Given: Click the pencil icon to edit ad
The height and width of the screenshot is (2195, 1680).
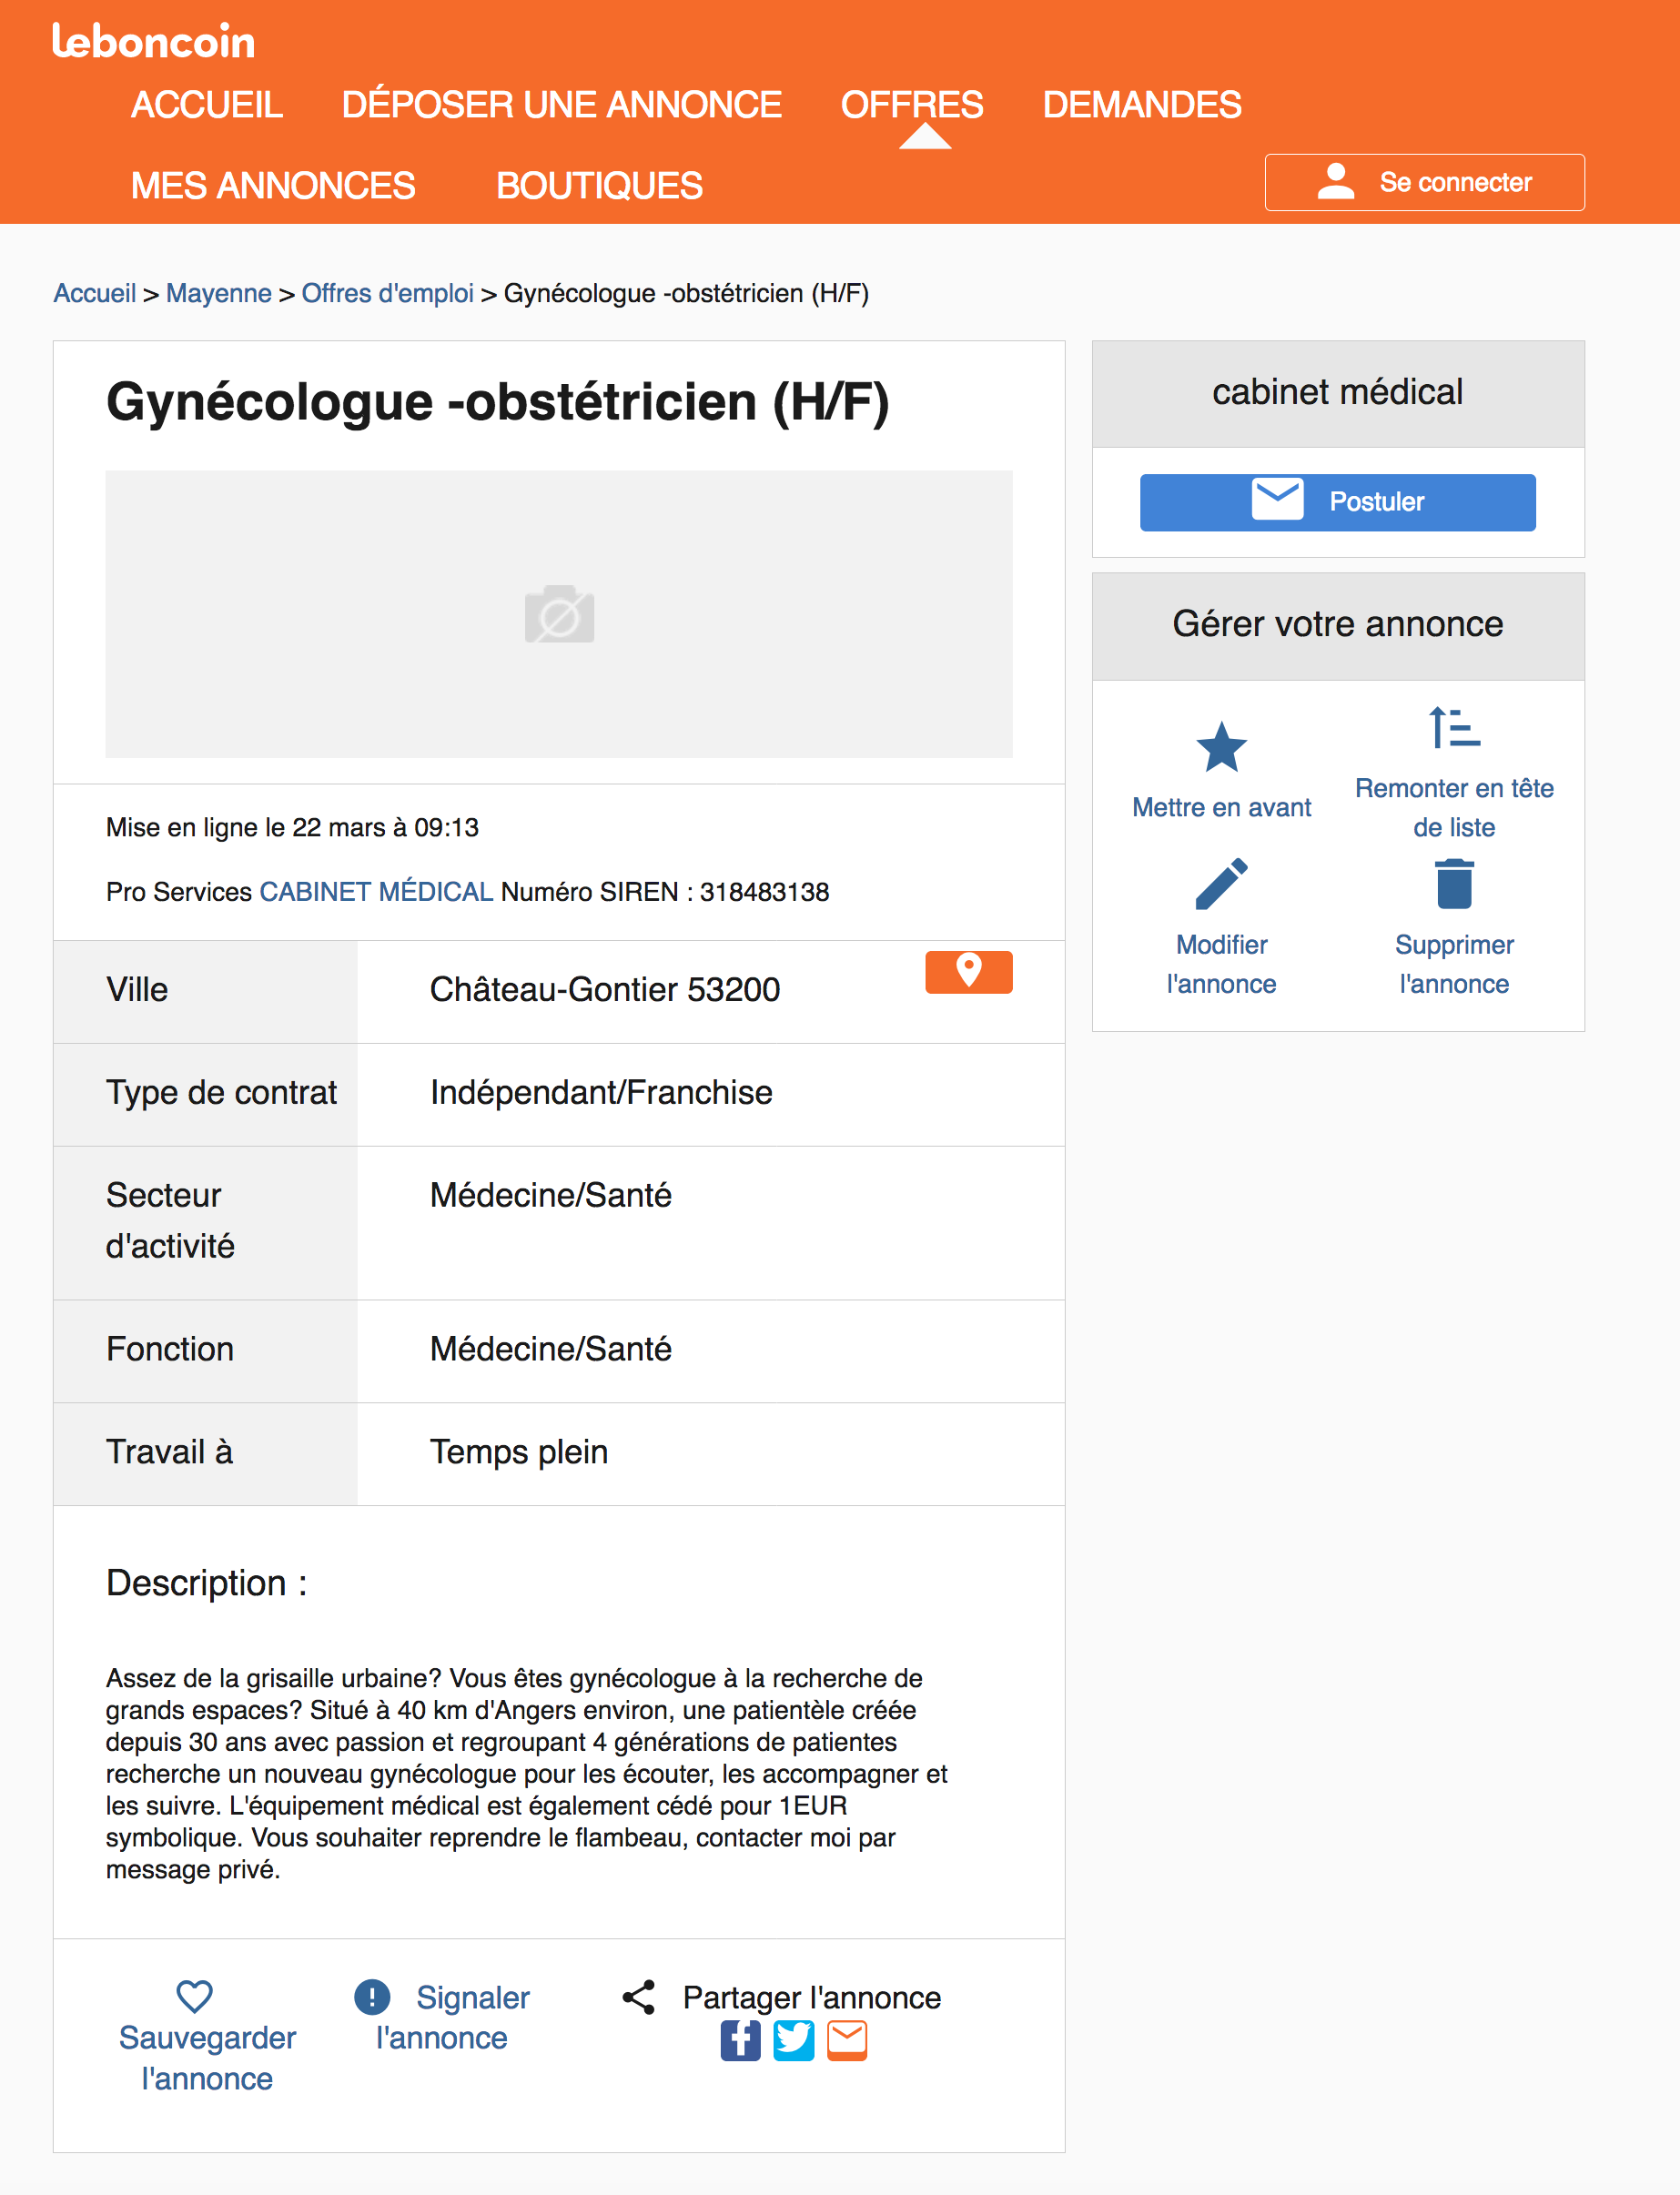Looking at the screenshot, I should pyautogui.click(x=1221, y=884).
